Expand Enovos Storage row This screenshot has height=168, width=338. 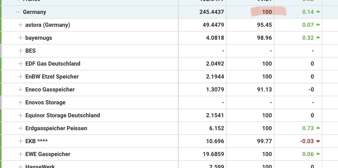(x=20, y=102)
